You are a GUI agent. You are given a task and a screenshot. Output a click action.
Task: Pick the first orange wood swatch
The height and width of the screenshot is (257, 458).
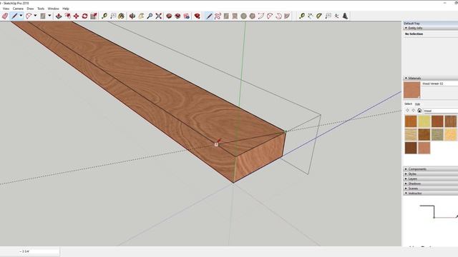pos(411,121)
